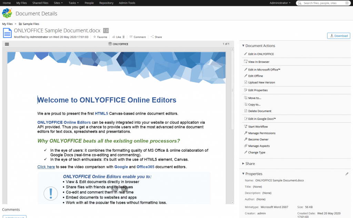353x218 pixels.
Task: Clear the search box with X icon
Action: point(347,3)
